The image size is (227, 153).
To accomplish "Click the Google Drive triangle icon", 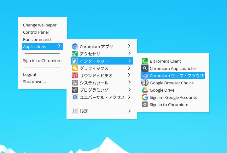I will (145, 90).
